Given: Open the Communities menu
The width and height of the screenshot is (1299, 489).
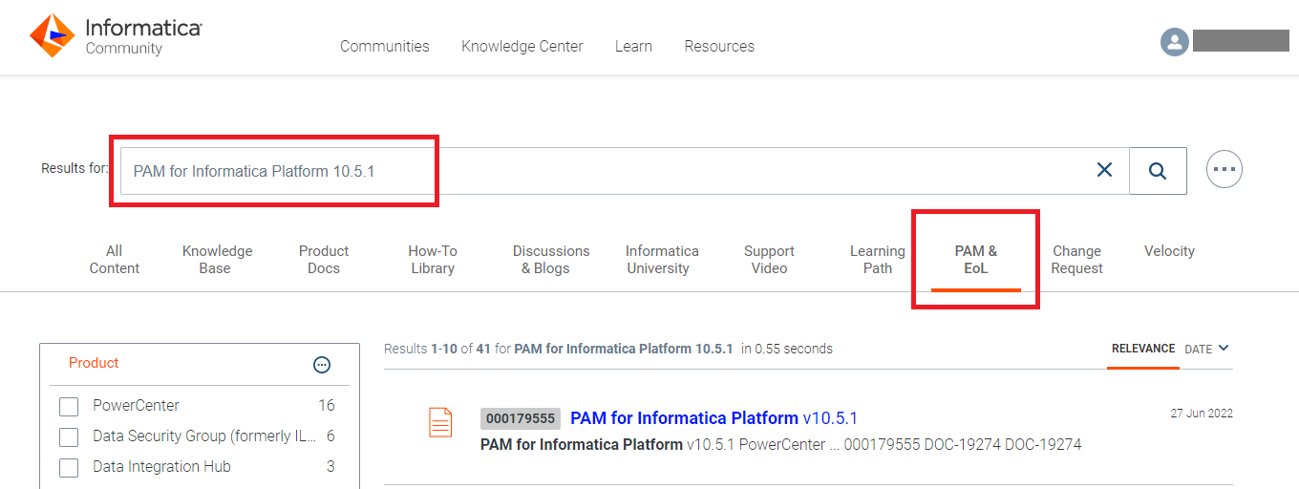Looking at the screenshot, I should (385, 46).
